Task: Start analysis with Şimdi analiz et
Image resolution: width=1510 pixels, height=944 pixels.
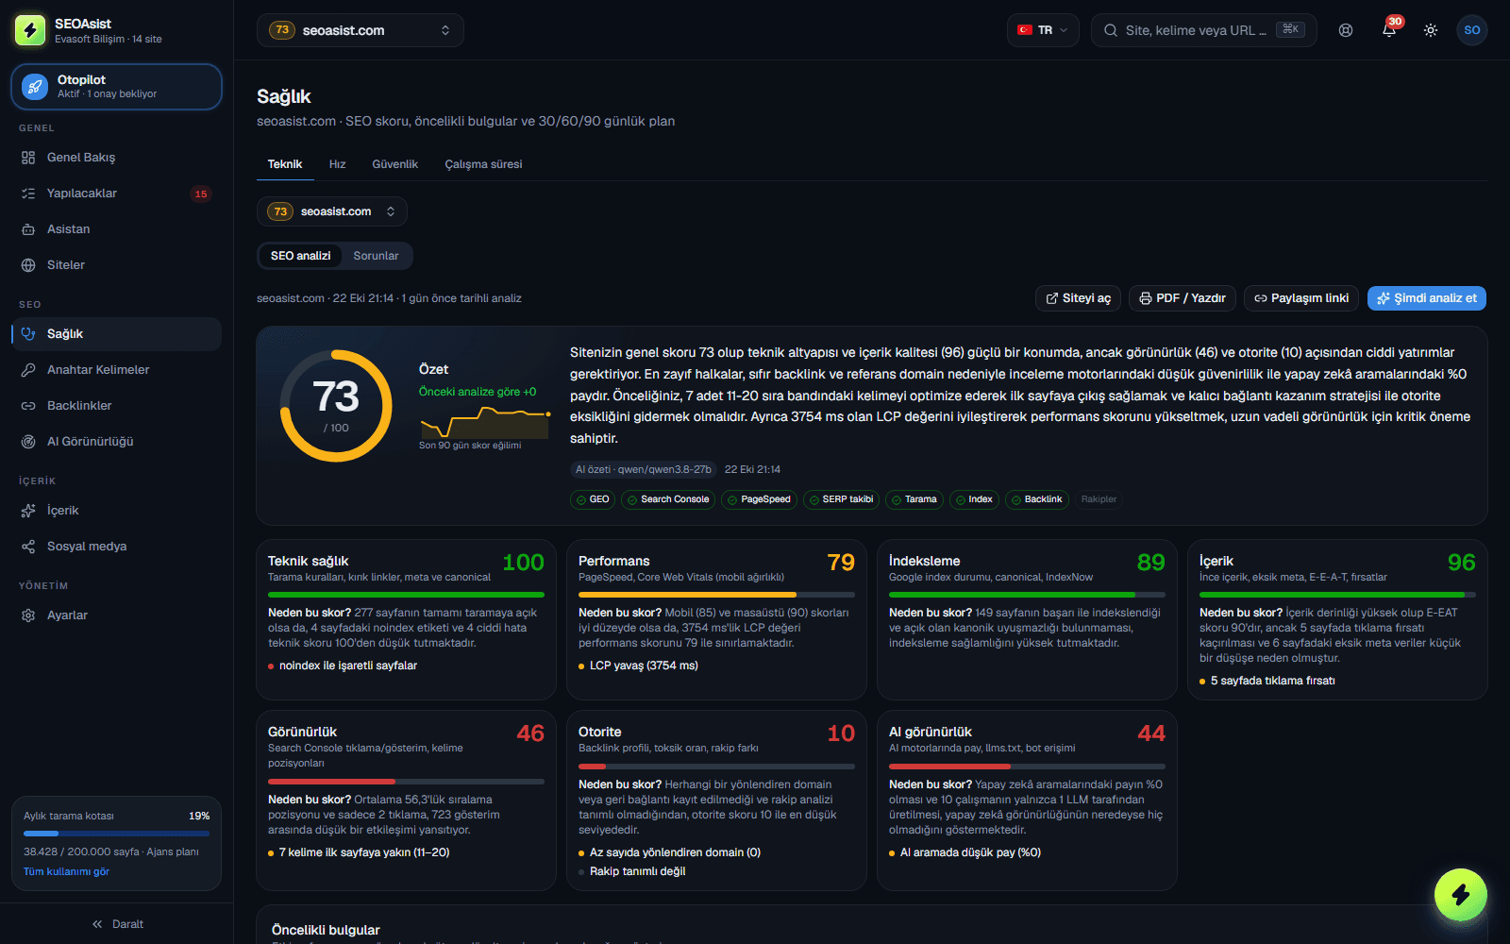Action: coord(1426,298)
